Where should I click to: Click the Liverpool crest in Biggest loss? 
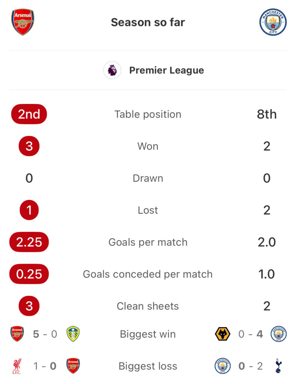pos(17,366)
